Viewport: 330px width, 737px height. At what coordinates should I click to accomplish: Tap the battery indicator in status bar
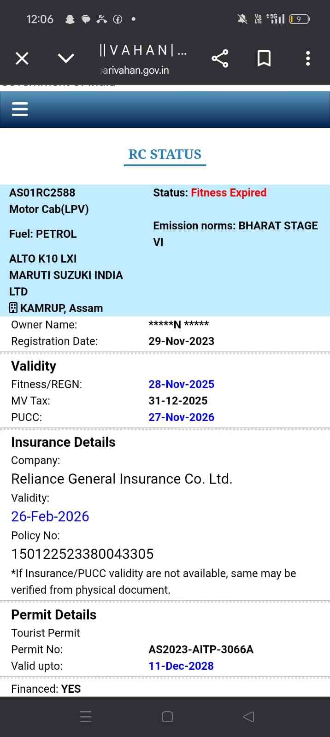[x=299, y=19]
